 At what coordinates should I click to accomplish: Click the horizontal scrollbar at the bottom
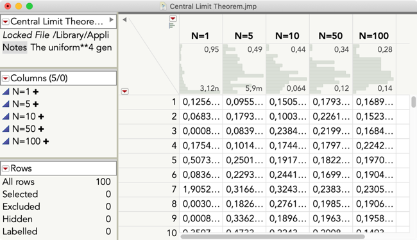(x=273, y=237)
